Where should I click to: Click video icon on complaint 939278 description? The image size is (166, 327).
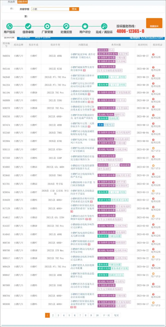pos(94,110)
